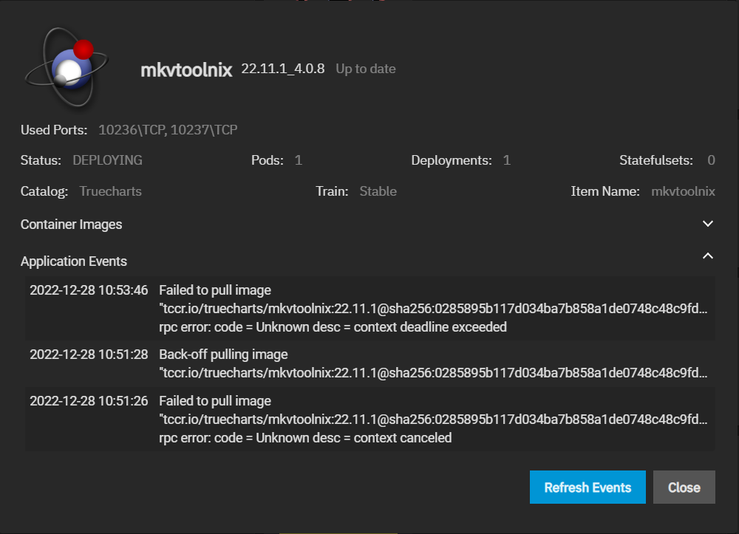Screen dimensions: 739x534
Task: Click the image URL in 10:51:28 event
Action: pyautogui.click(x=433, y=373)
